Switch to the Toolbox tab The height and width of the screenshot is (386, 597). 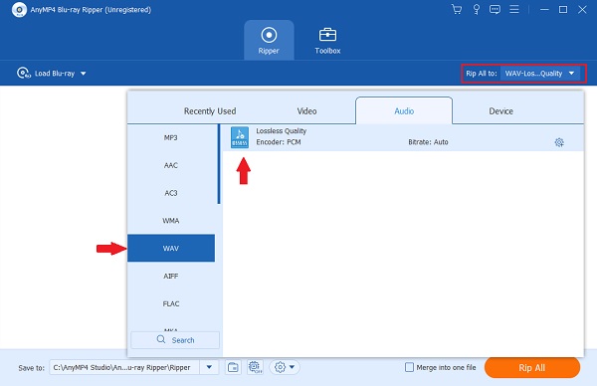coord(327,40)
